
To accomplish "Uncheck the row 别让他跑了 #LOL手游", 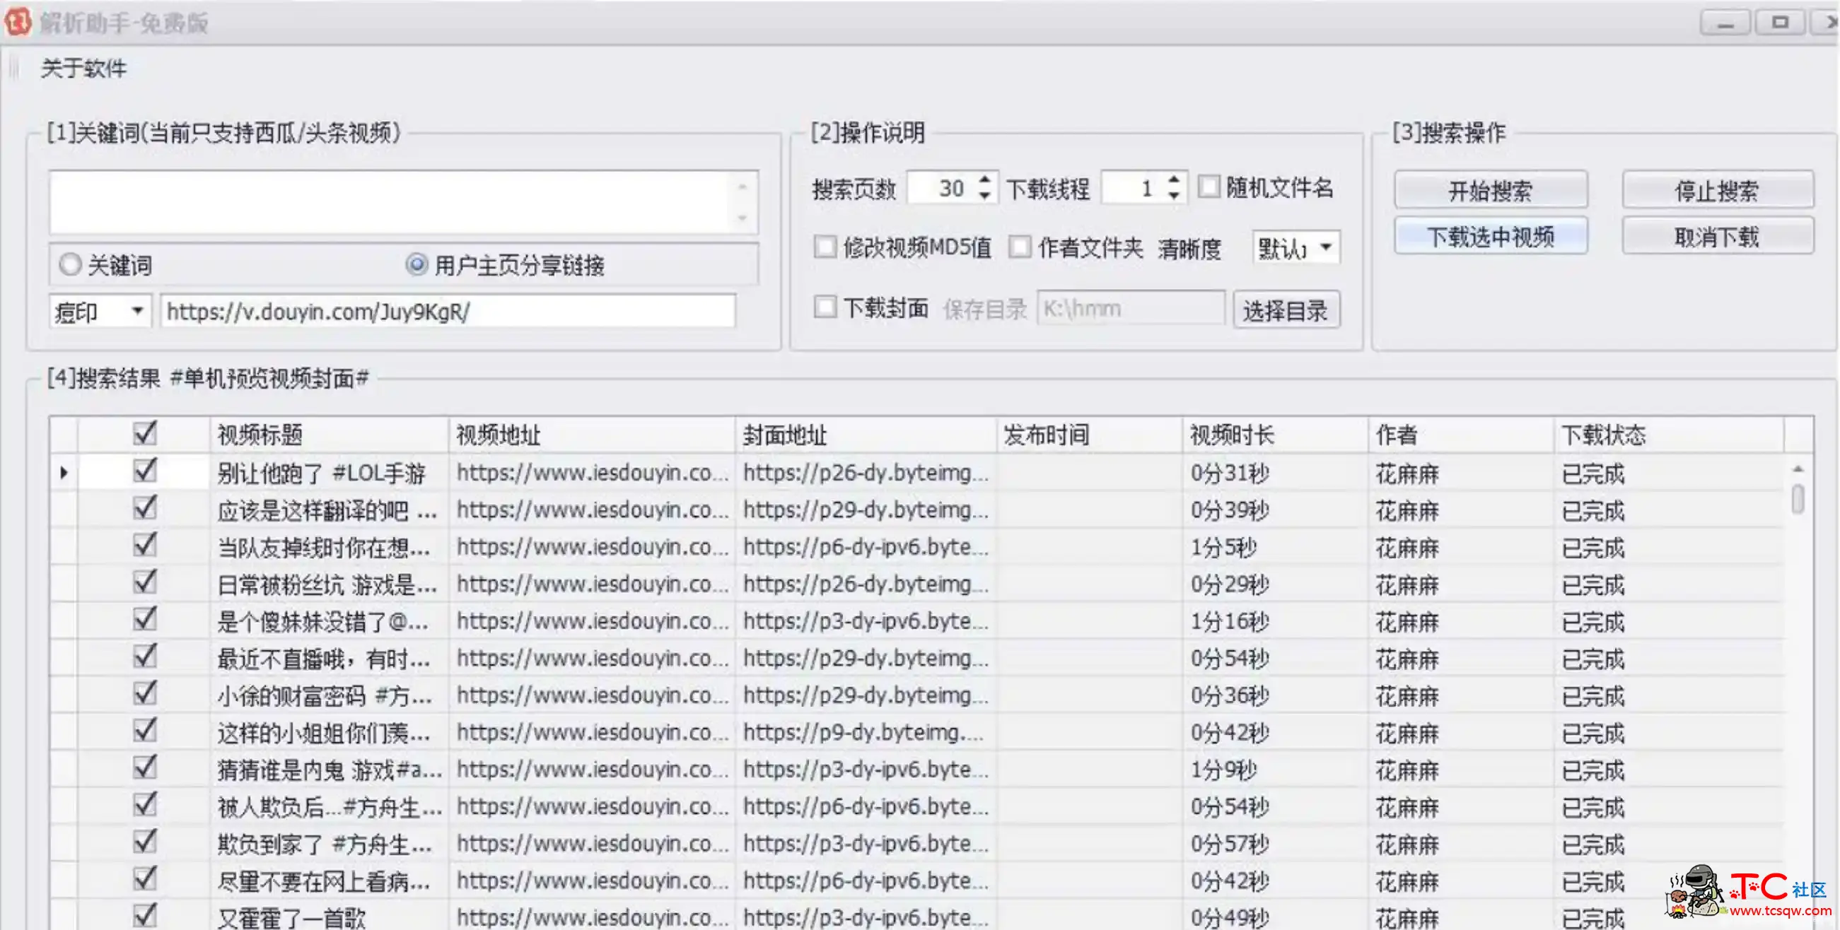I will (145, 471).
